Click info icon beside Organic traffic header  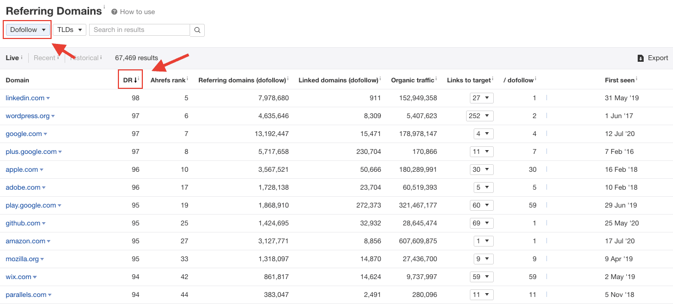(437, 79)
